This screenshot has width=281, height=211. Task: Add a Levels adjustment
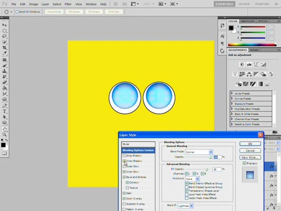click(x=249, y=64)
